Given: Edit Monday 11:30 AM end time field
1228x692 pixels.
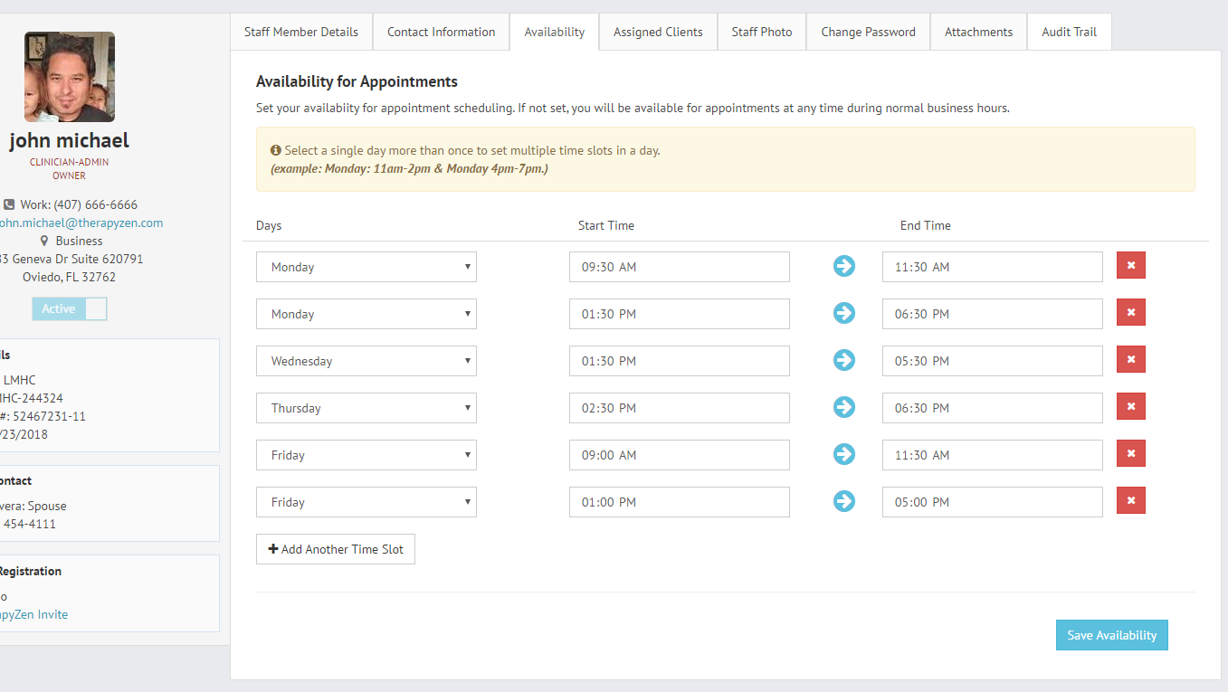Looking at the screenshot, I should pyautogui.click(x=993, y=267).
